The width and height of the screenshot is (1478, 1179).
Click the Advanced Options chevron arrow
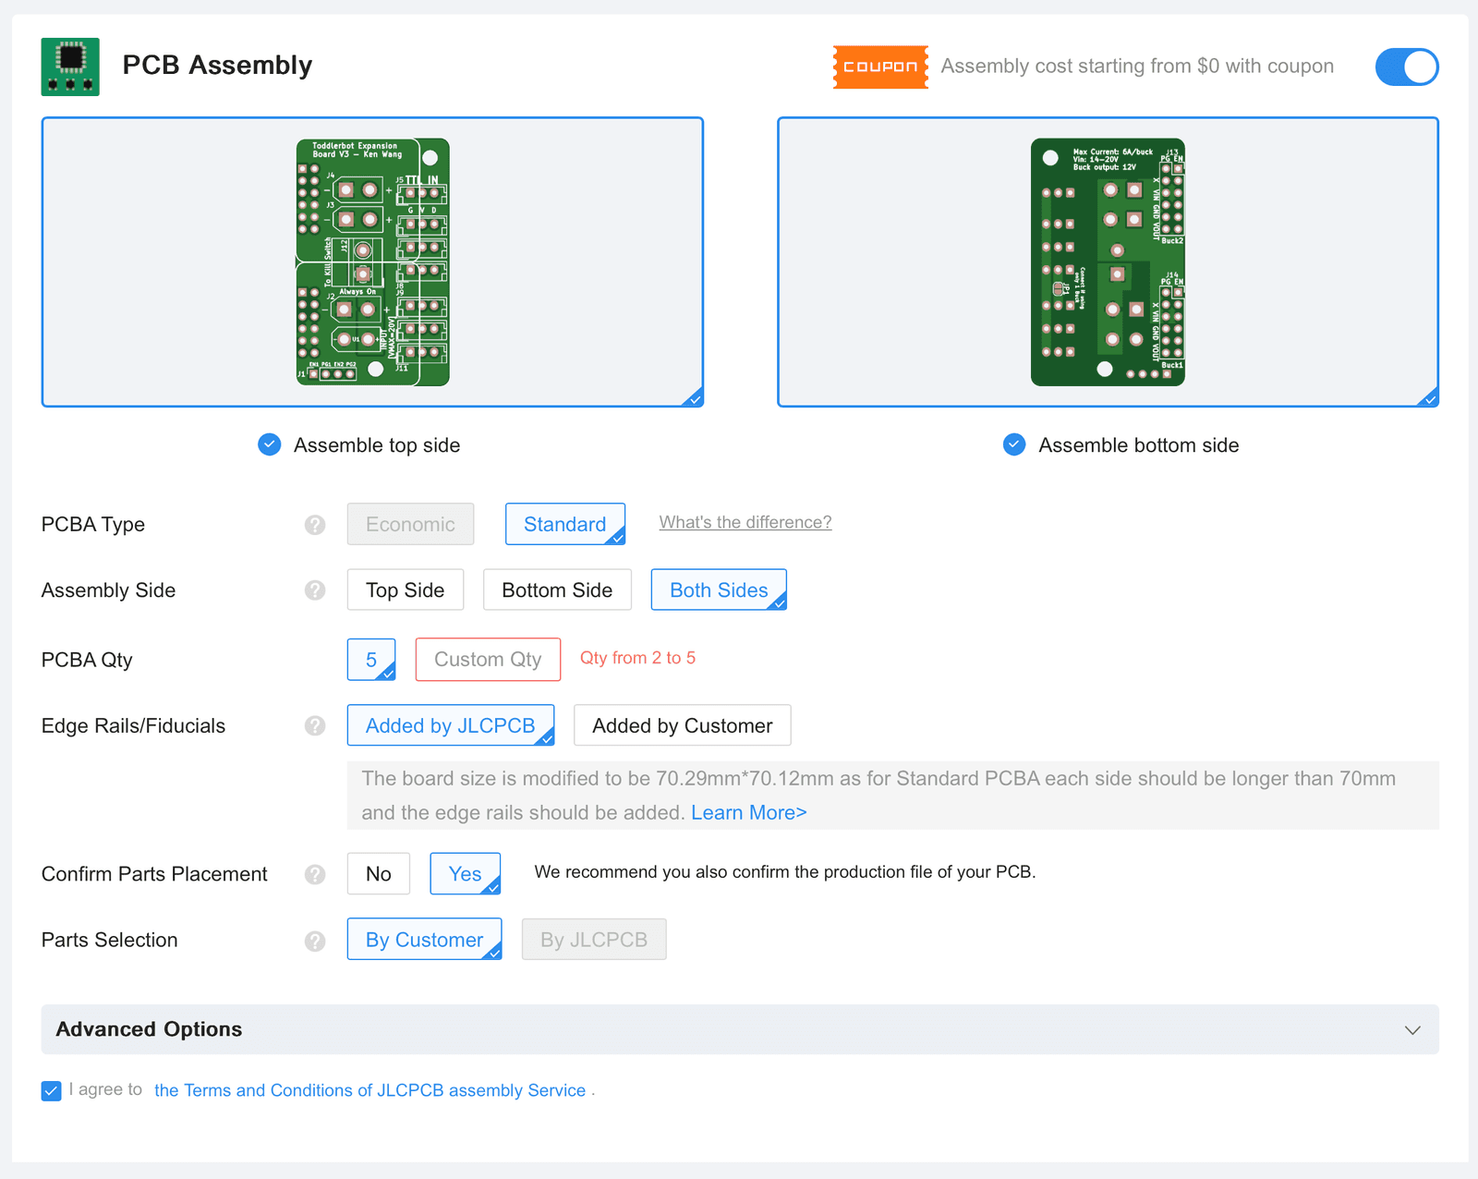pyautogui.click(x=1412, y=1030)
